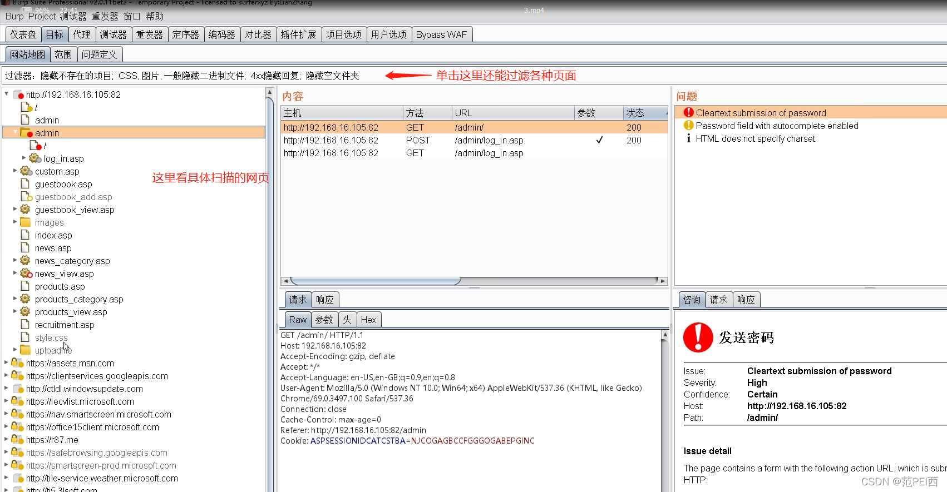
Task: Click the page icon of products.asp
Action: [x=25, y=286]
